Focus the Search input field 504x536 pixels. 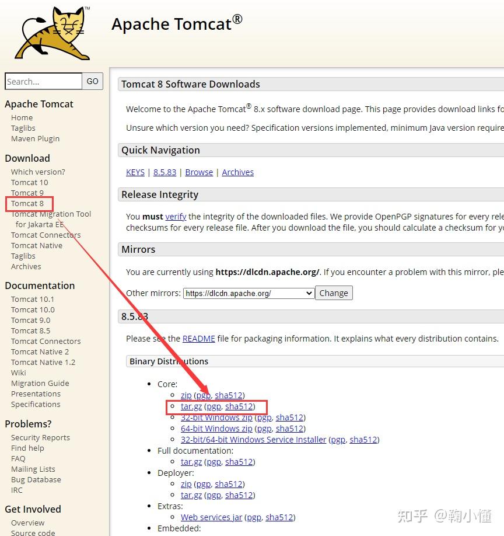pyautogui.click(x=43, y=81)
